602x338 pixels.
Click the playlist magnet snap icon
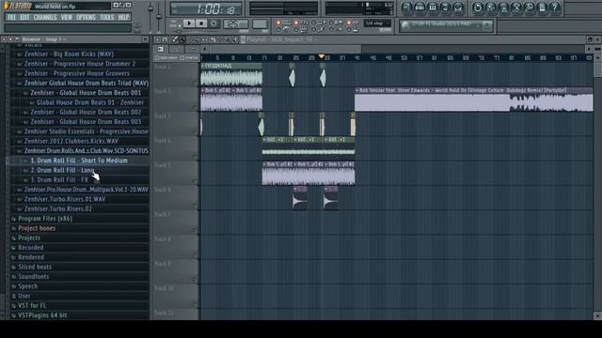165,39
